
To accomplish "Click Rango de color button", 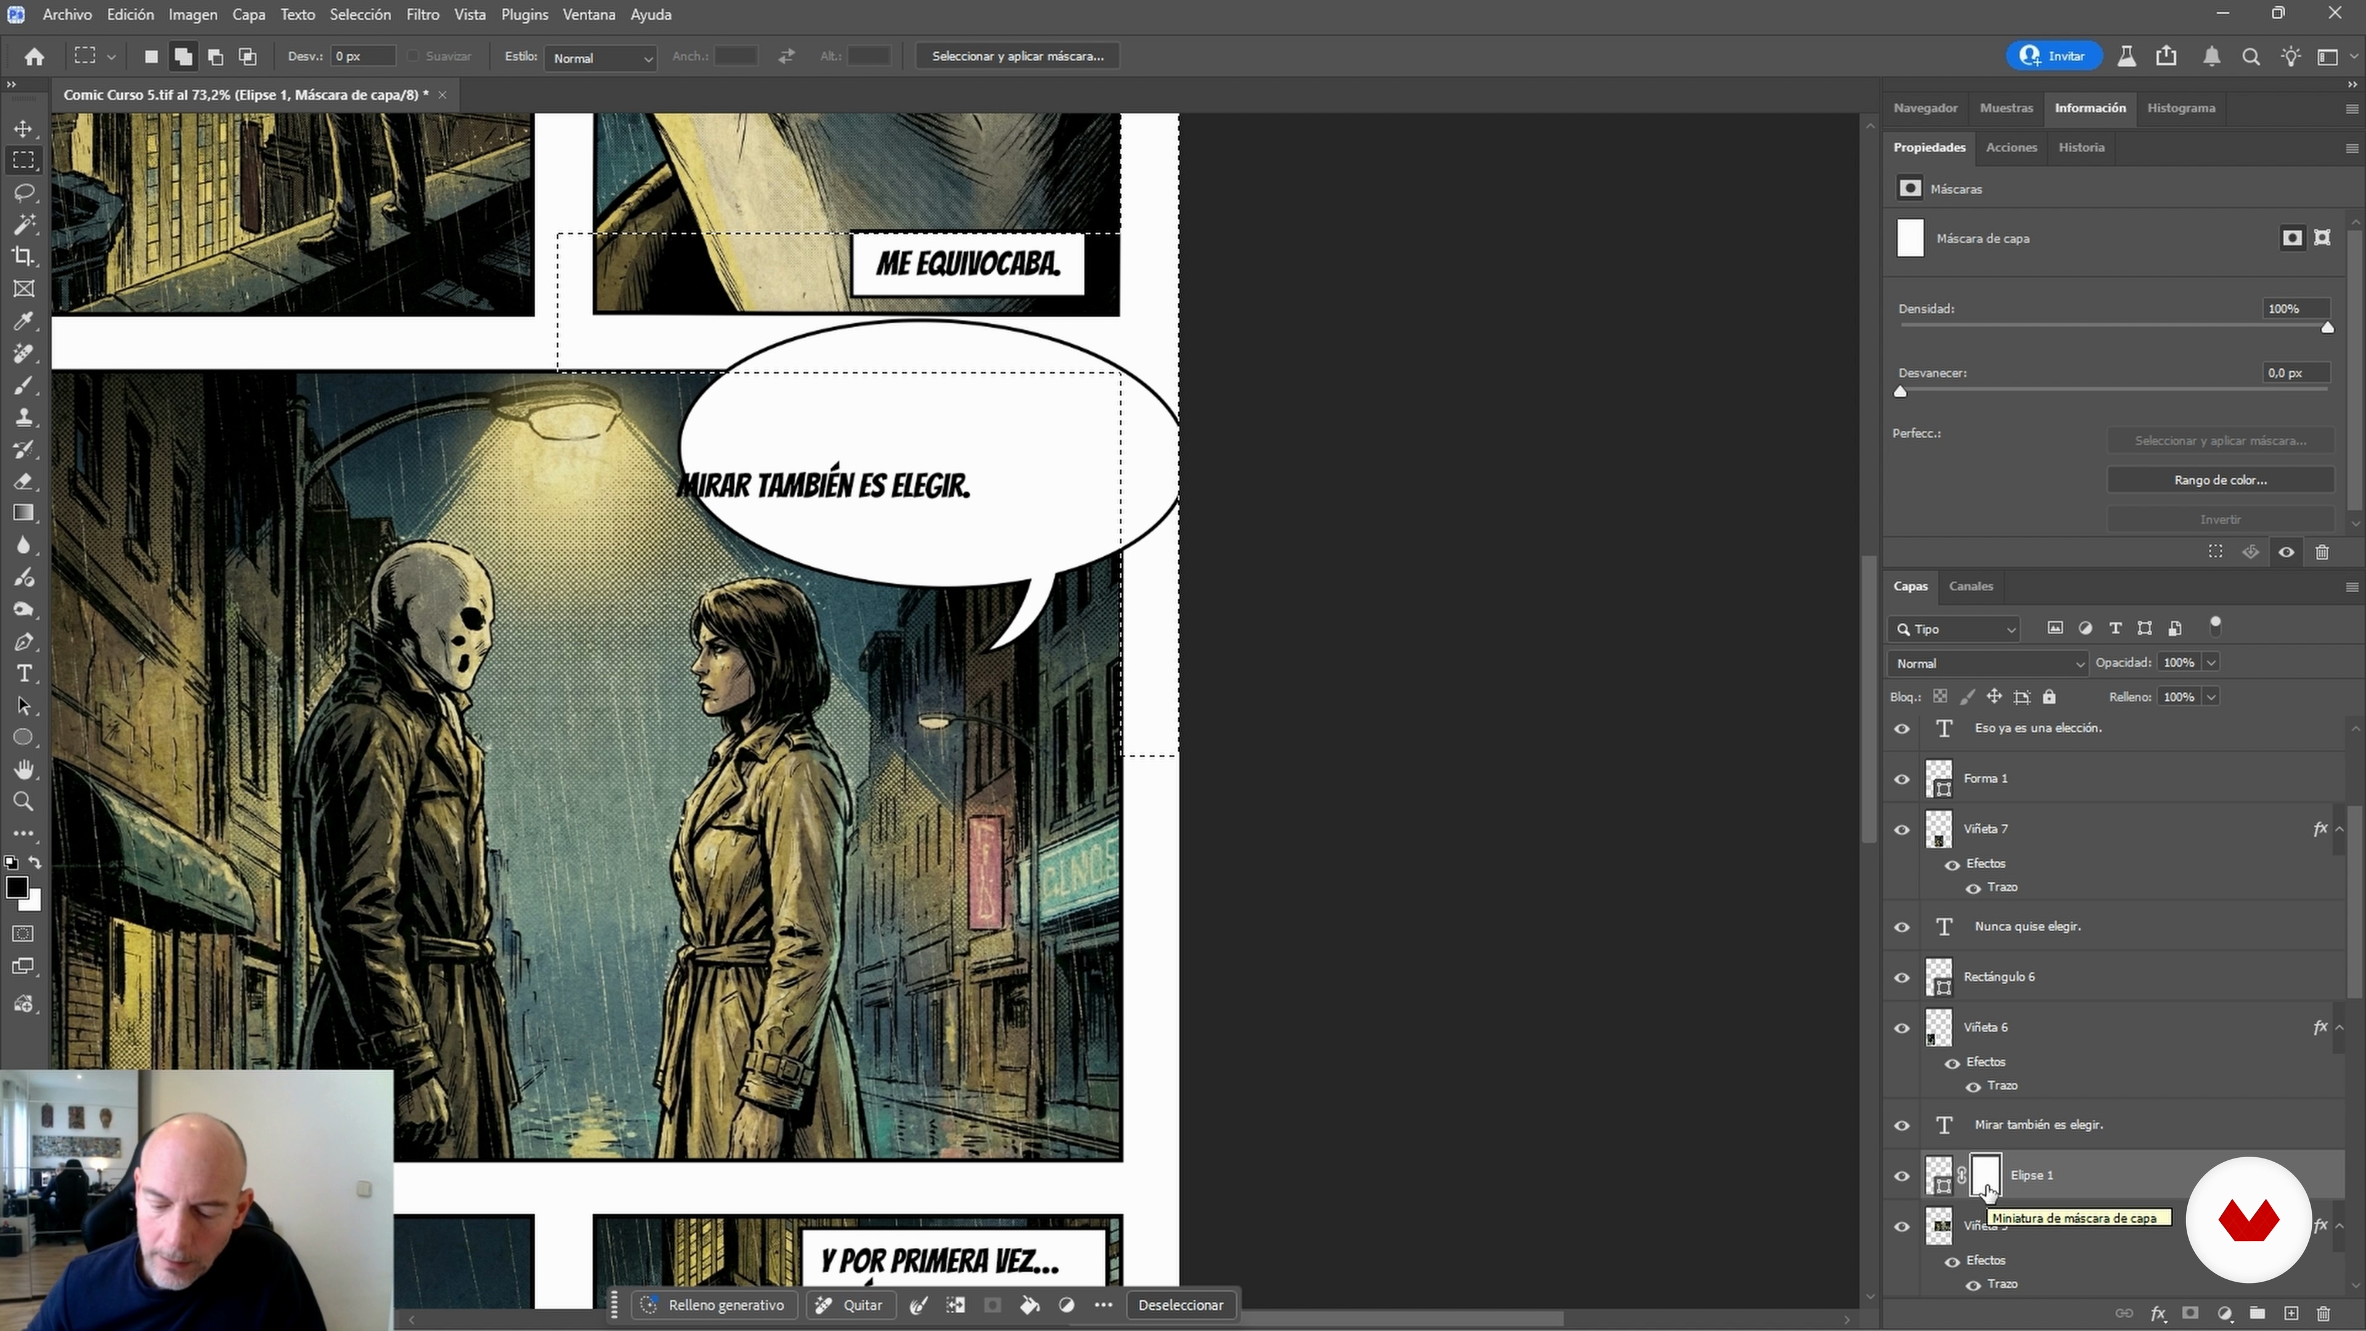I will coord(2220,481).
